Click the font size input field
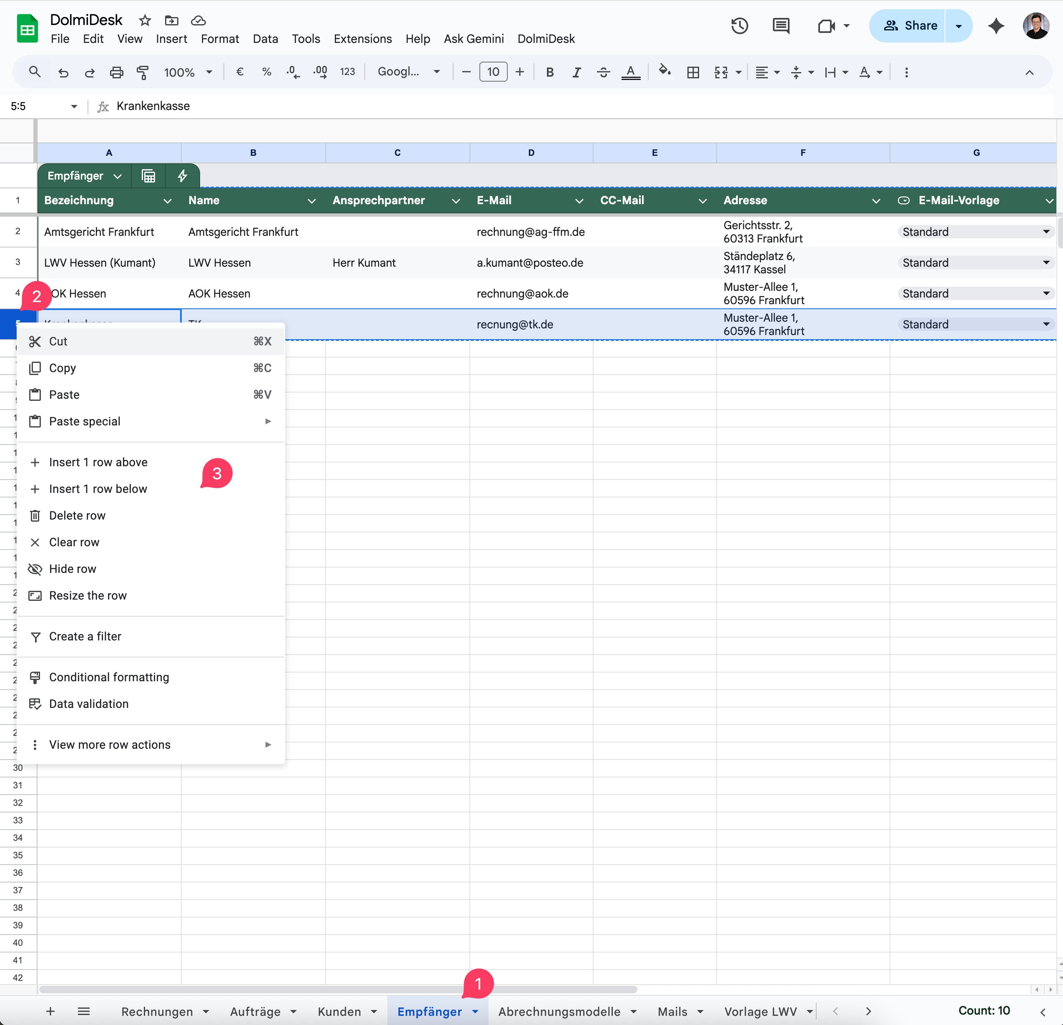This screenshot has width=1063, height=1025. point(493,72)
